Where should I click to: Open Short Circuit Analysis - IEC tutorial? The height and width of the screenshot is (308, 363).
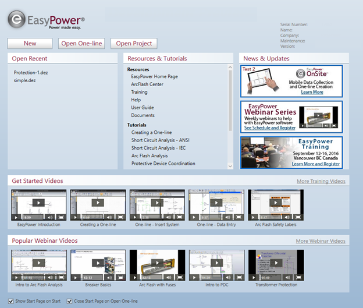coord(159,148)
